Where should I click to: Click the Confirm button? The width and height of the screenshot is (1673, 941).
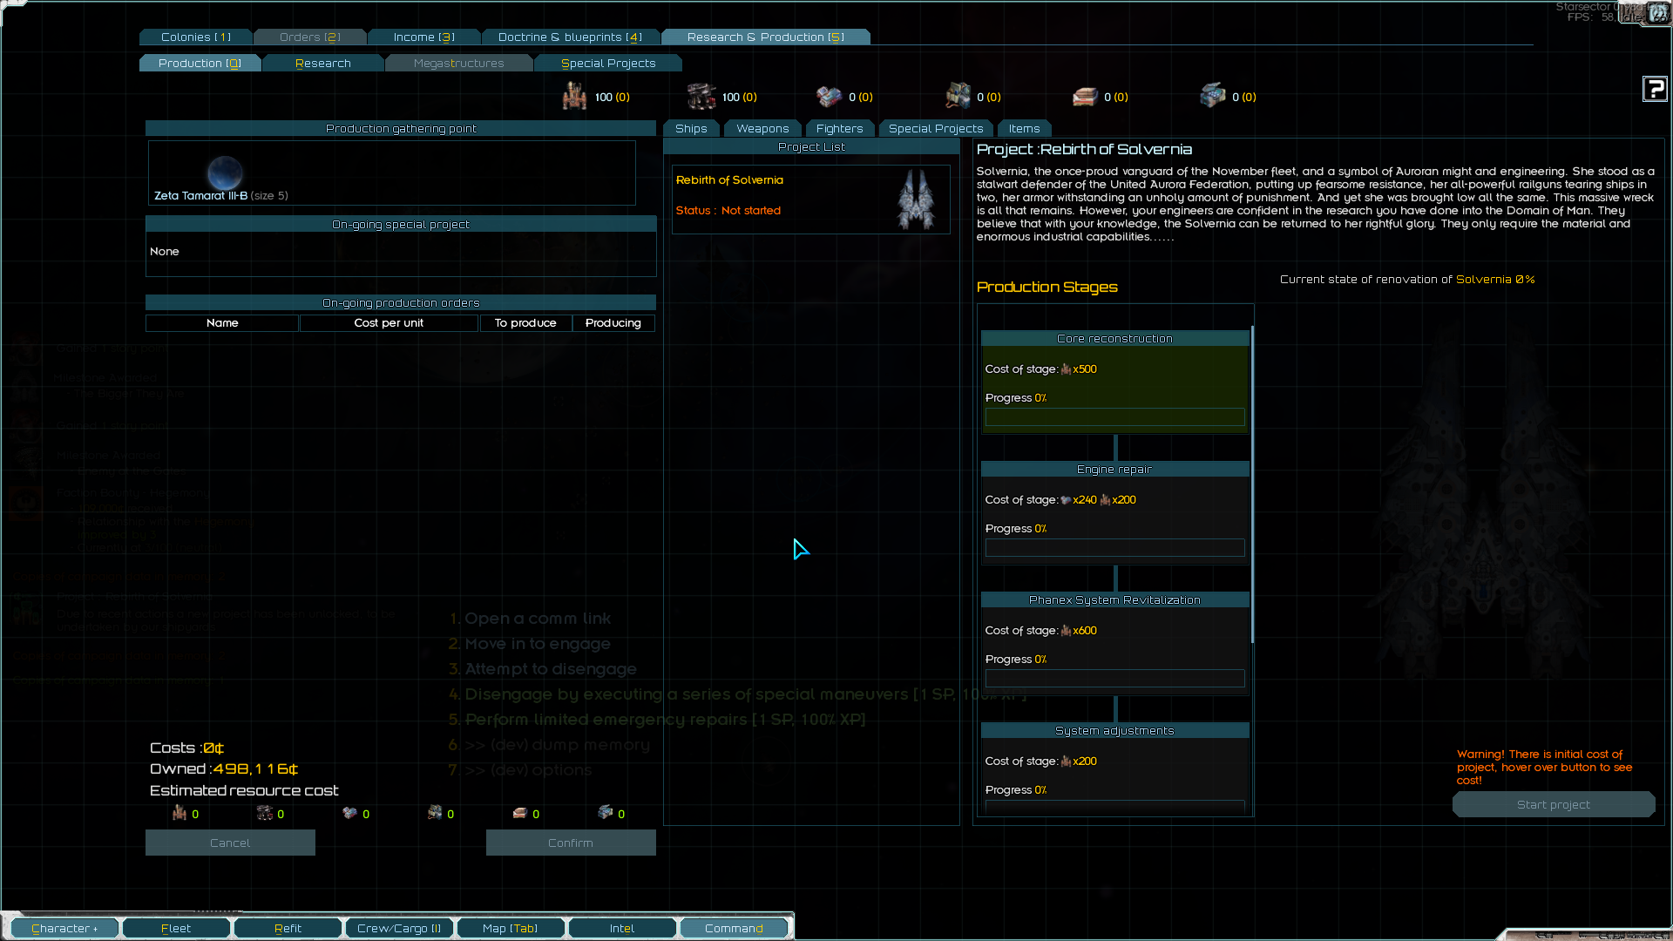coord(571,843)
